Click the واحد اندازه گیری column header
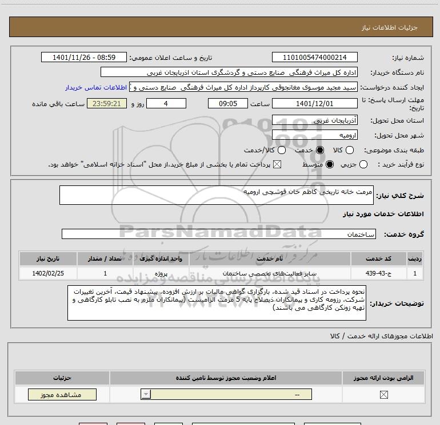 [x=161, y=258]
